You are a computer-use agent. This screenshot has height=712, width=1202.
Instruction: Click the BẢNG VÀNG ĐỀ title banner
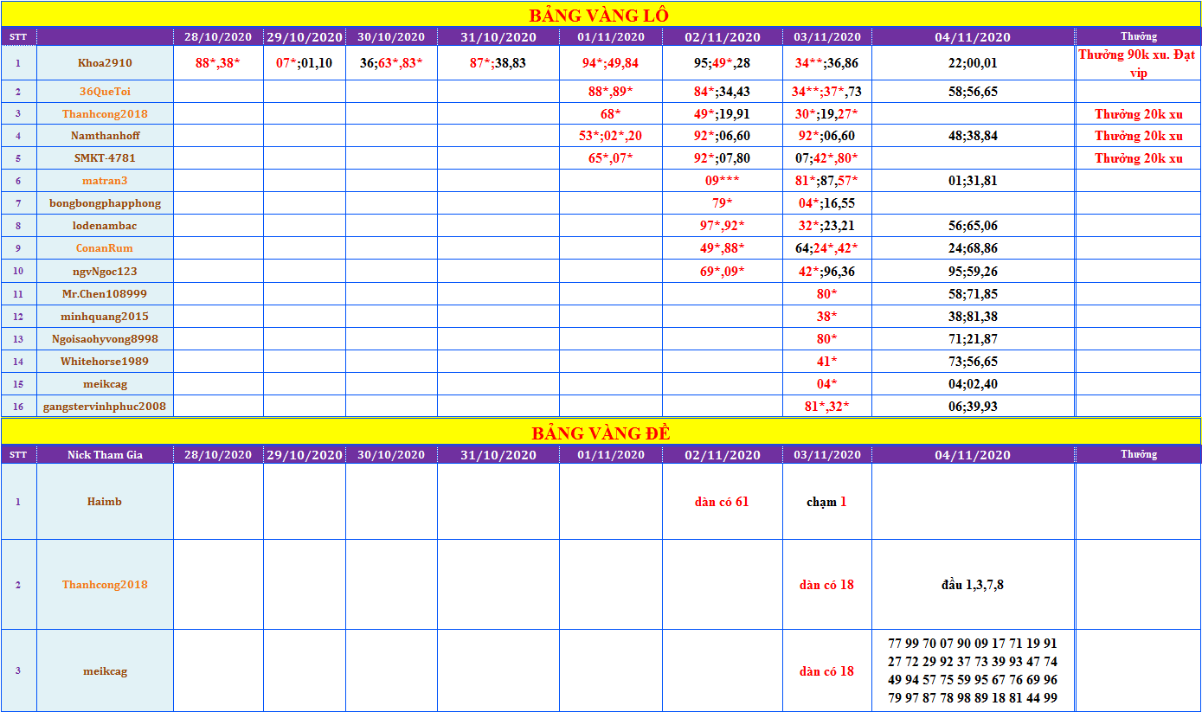click(x=601, y=433)
